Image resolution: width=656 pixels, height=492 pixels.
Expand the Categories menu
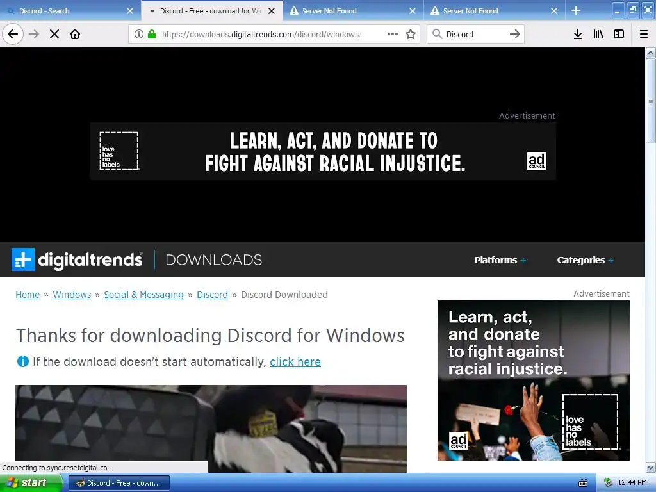[x=586, y=260]
